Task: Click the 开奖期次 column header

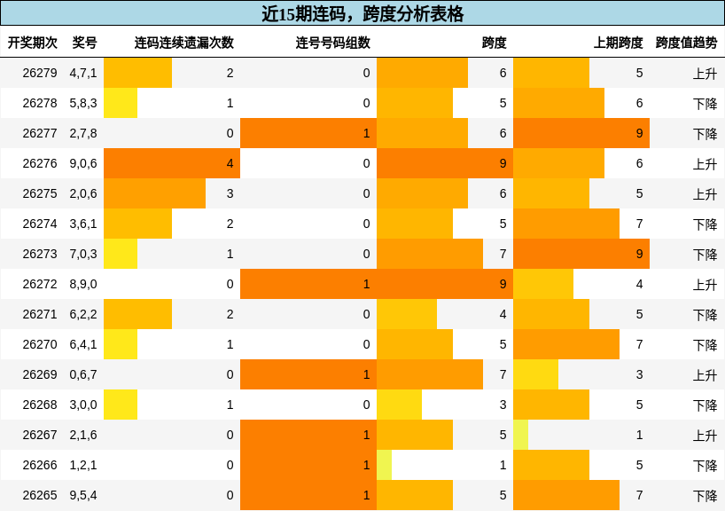Action: tap(33, 43)
